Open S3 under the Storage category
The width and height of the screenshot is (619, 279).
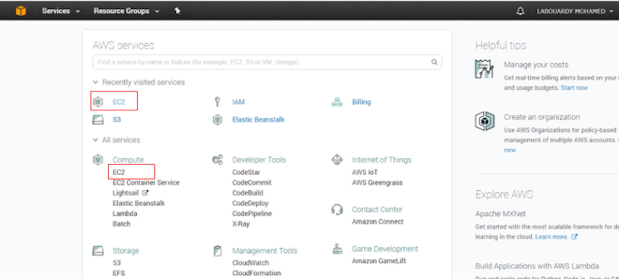[117, 263]
